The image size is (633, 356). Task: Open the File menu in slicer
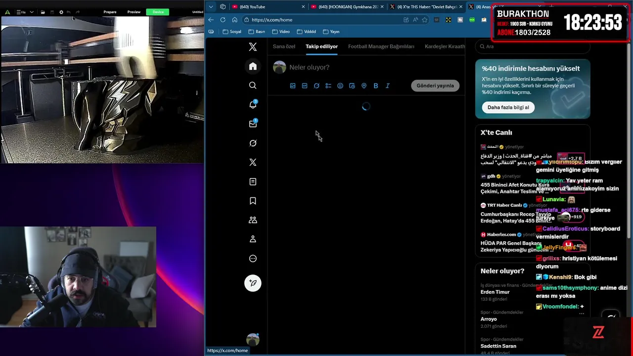pos(22,12)
